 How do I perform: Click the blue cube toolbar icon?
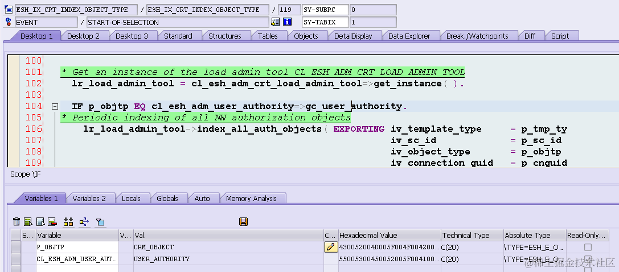(100, 222)
